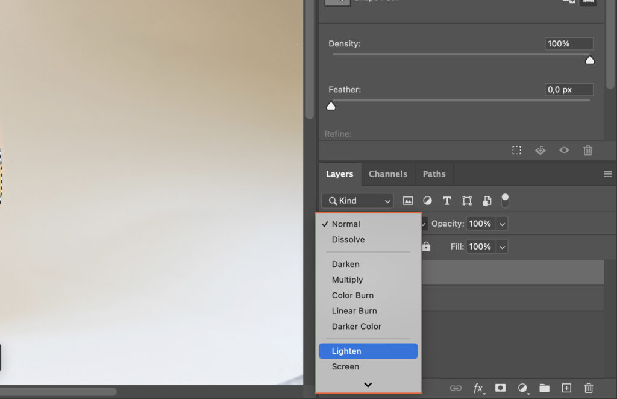Create a new layer group folder
The image size is (617, 399).
point(543,388)
